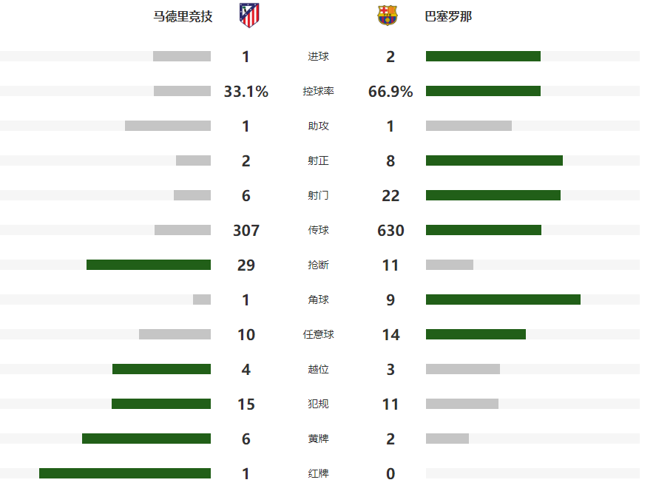The width and height of the screenshot is (656, 494).
Task: Click Barcelona's green bar for 9 角球
Action: 503,300
